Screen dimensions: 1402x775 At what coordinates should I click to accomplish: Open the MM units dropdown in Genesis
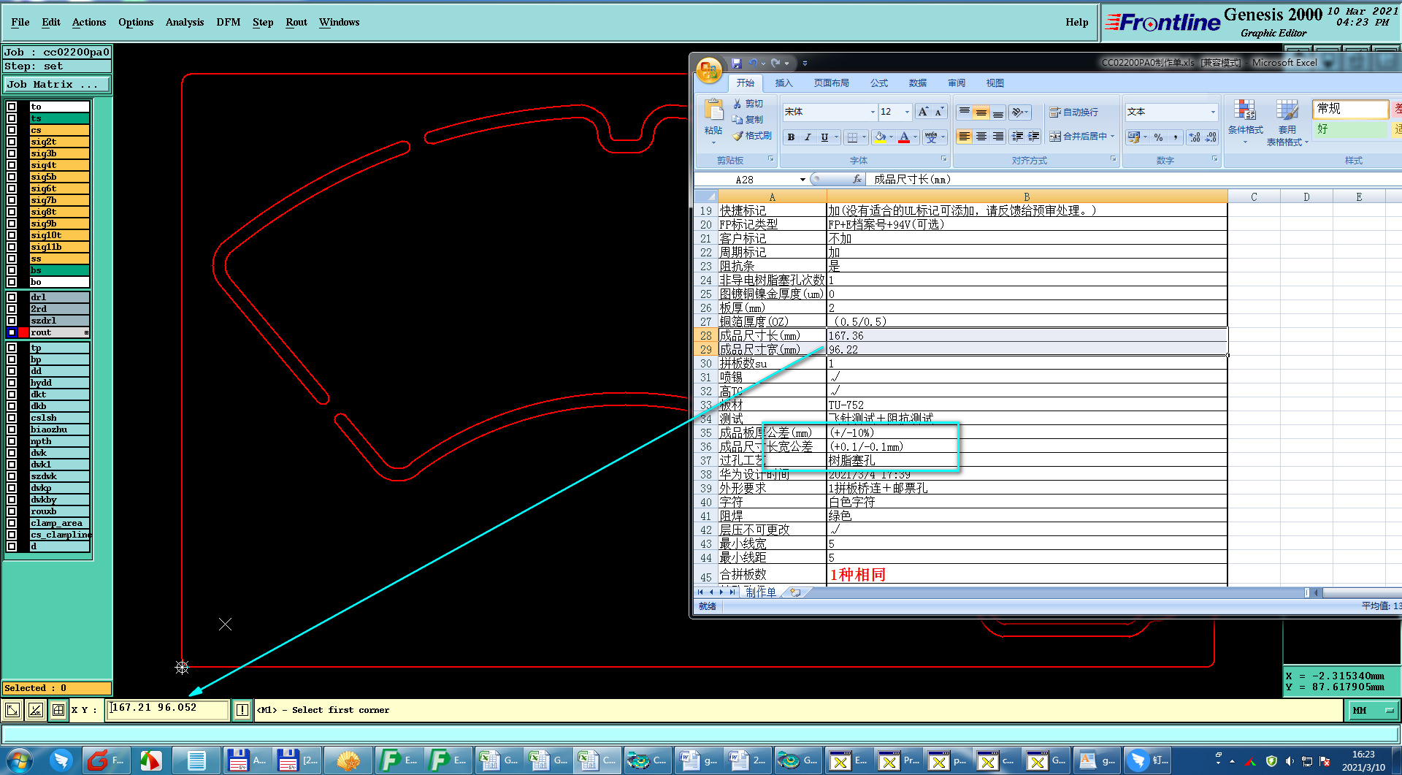(1372, 710)
